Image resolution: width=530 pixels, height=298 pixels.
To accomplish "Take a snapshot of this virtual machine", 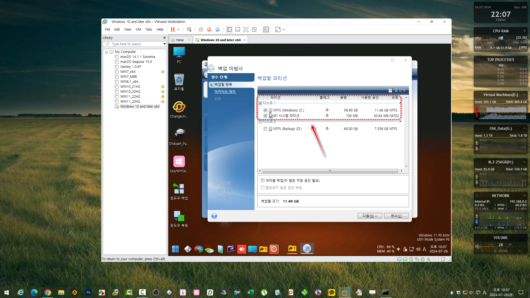I will [x=201, y=30].
